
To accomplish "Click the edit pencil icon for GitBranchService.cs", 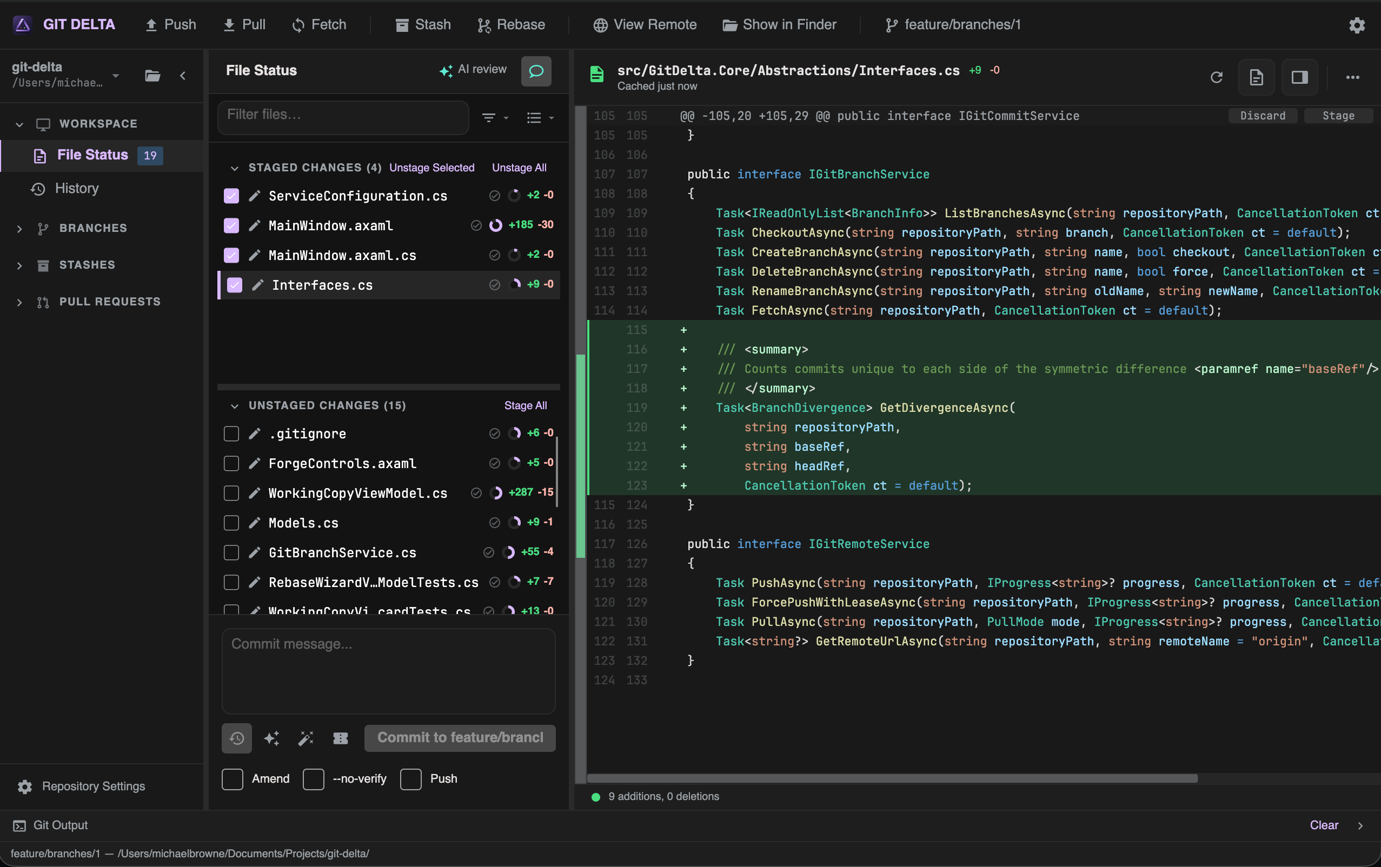I will click(x=255, y=553).
